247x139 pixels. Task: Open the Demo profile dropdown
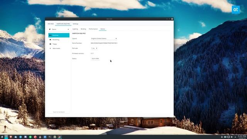(59, 29)
